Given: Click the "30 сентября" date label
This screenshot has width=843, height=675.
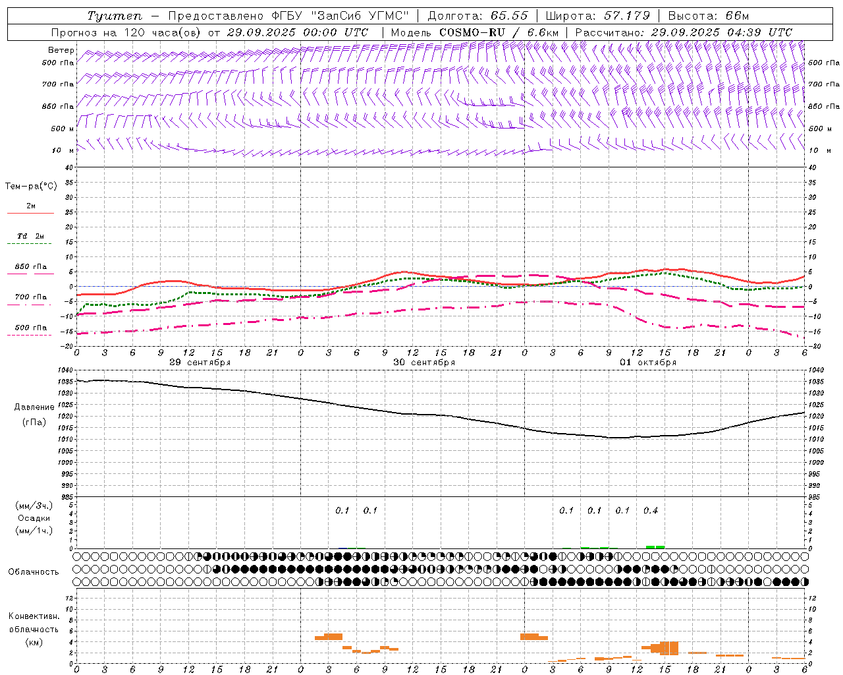Looking at the screenshot, I should coord(424,363).
